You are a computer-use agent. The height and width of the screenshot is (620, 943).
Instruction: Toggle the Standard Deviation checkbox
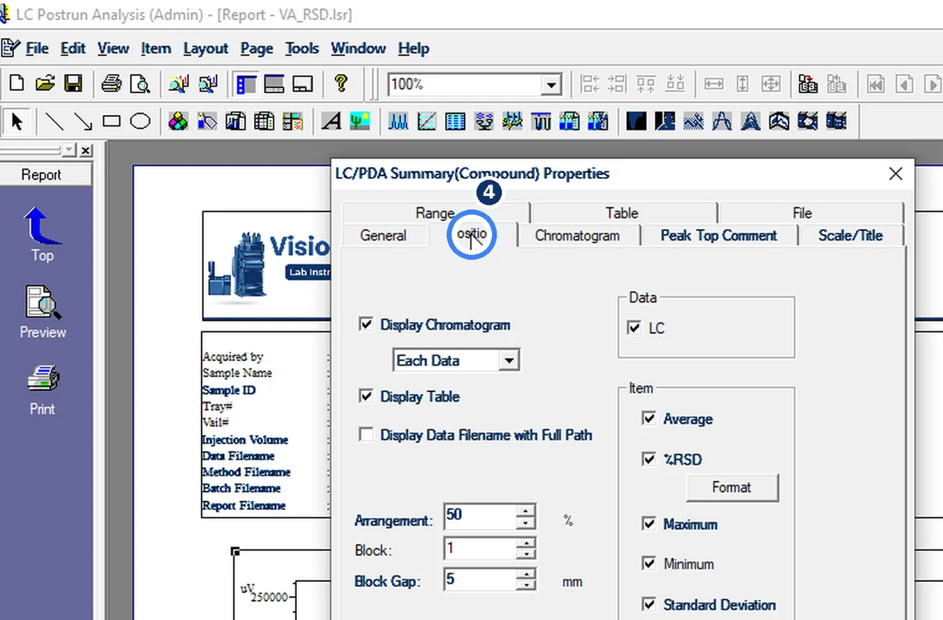click(x=649, y=604)
